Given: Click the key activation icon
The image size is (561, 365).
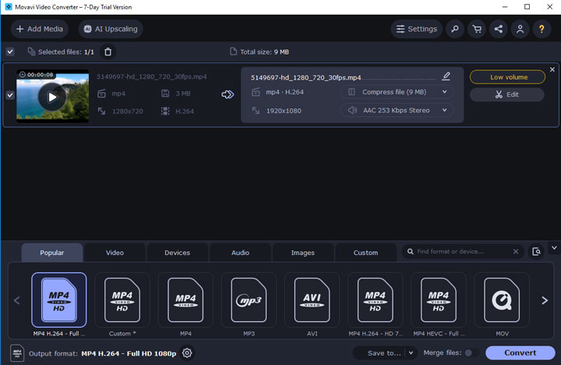Looking at the screenshot, I should [454, 30].
